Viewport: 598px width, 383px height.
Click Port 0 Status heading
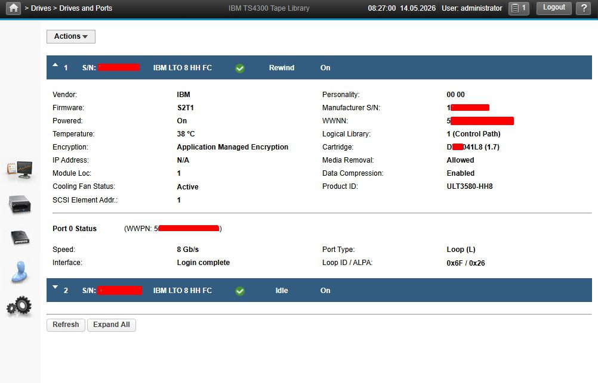click(75, 229)
